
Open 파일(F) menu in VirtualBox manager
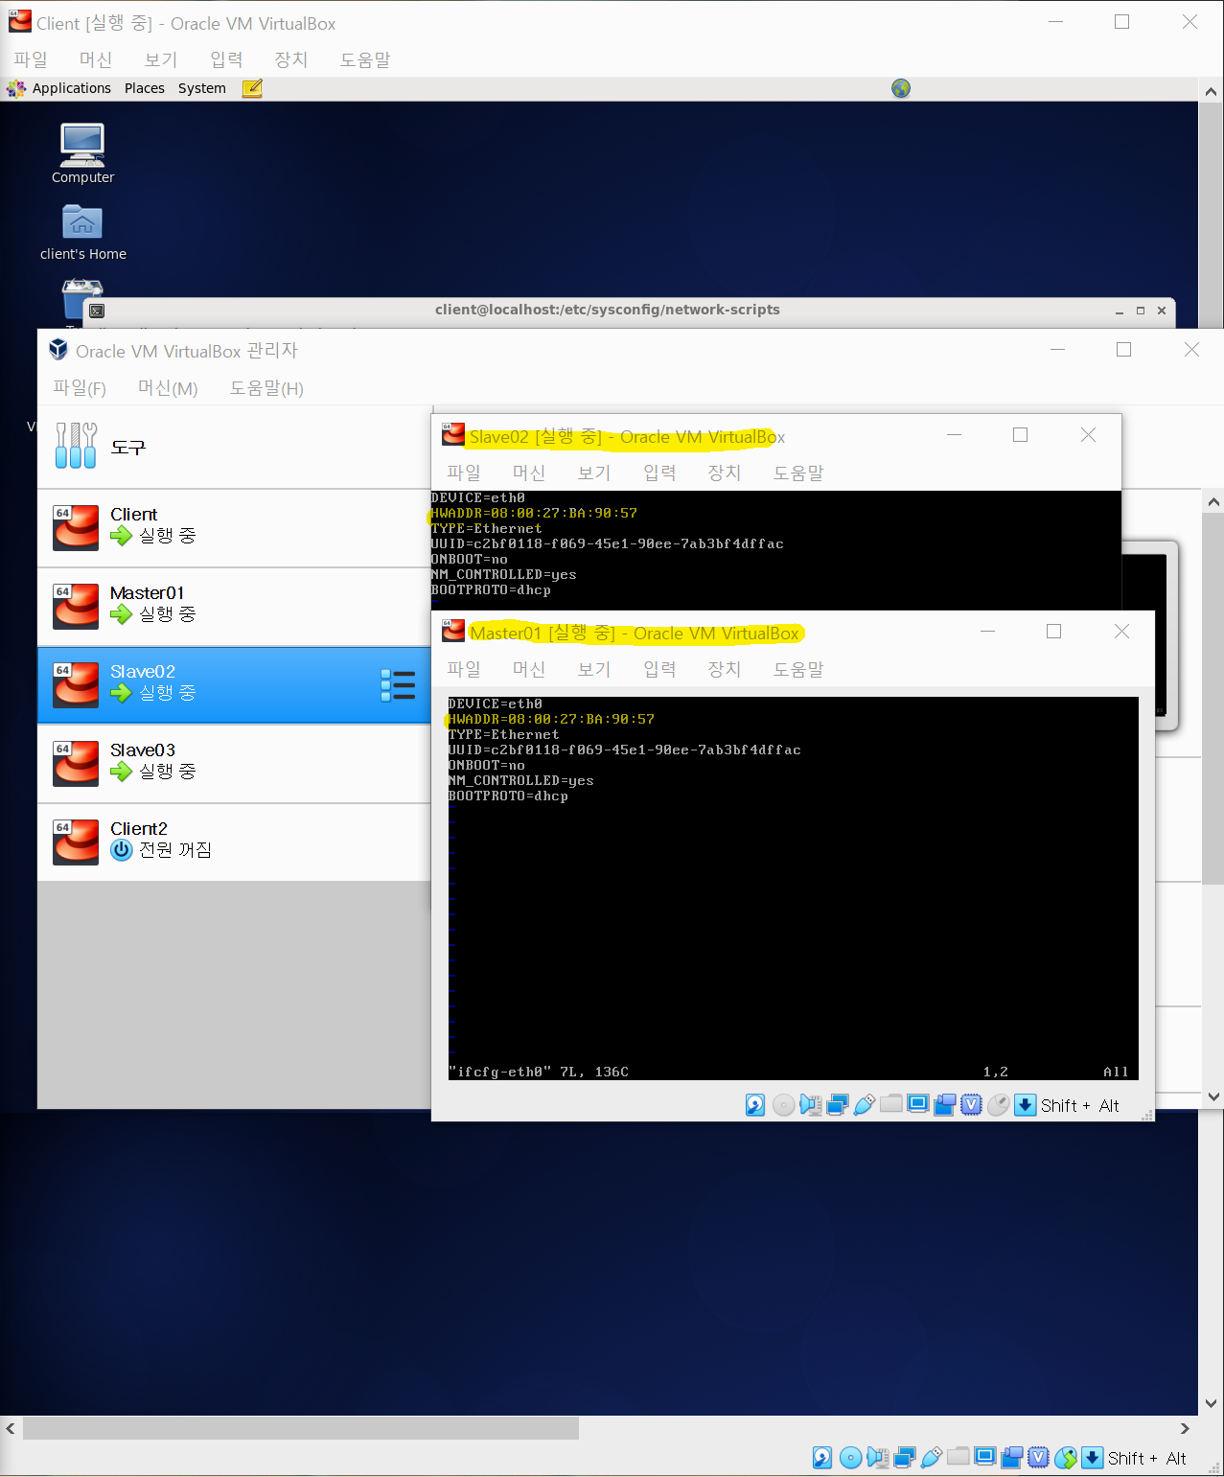pyautogui.click(x=80, y=388)
